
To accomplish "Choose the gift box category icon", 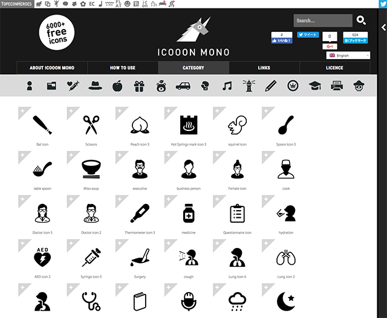I will [139, 86].
